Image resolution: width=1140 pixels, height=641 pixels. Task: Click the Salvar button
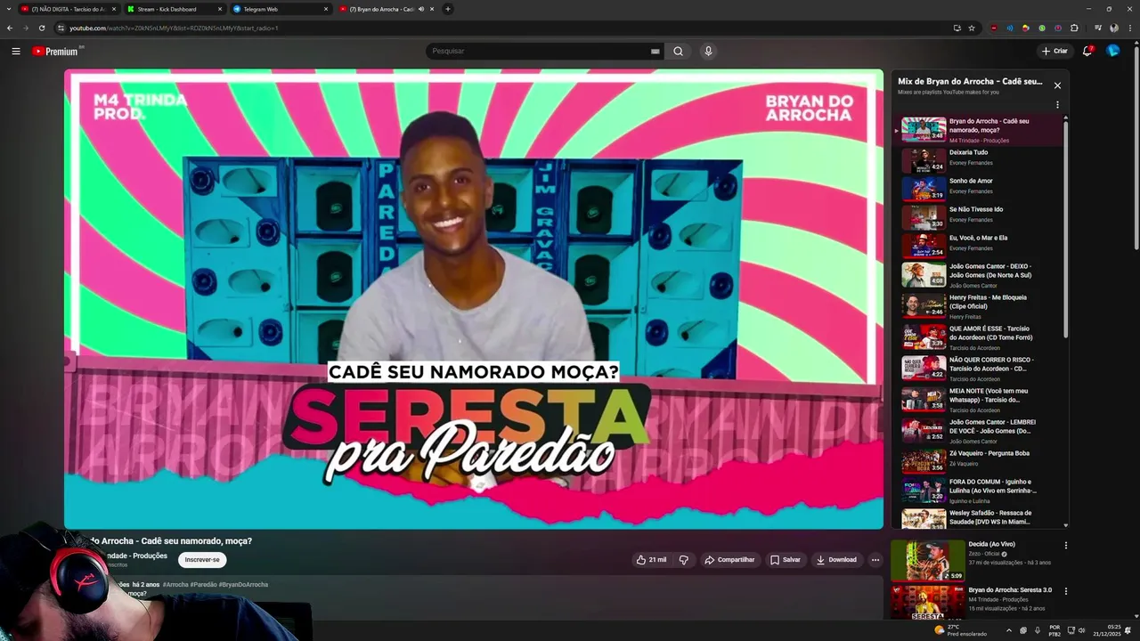point(785,560)
